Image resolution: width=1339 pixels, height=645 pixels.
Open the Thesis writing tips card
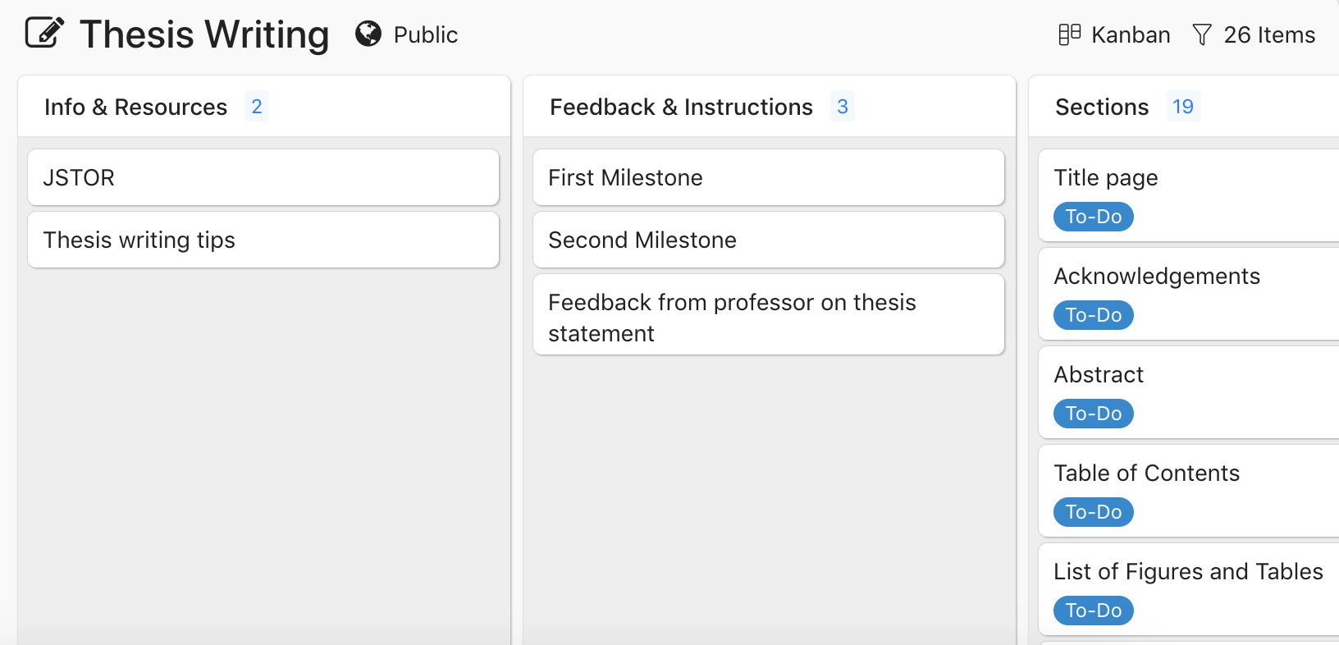(x=263, y=240)
